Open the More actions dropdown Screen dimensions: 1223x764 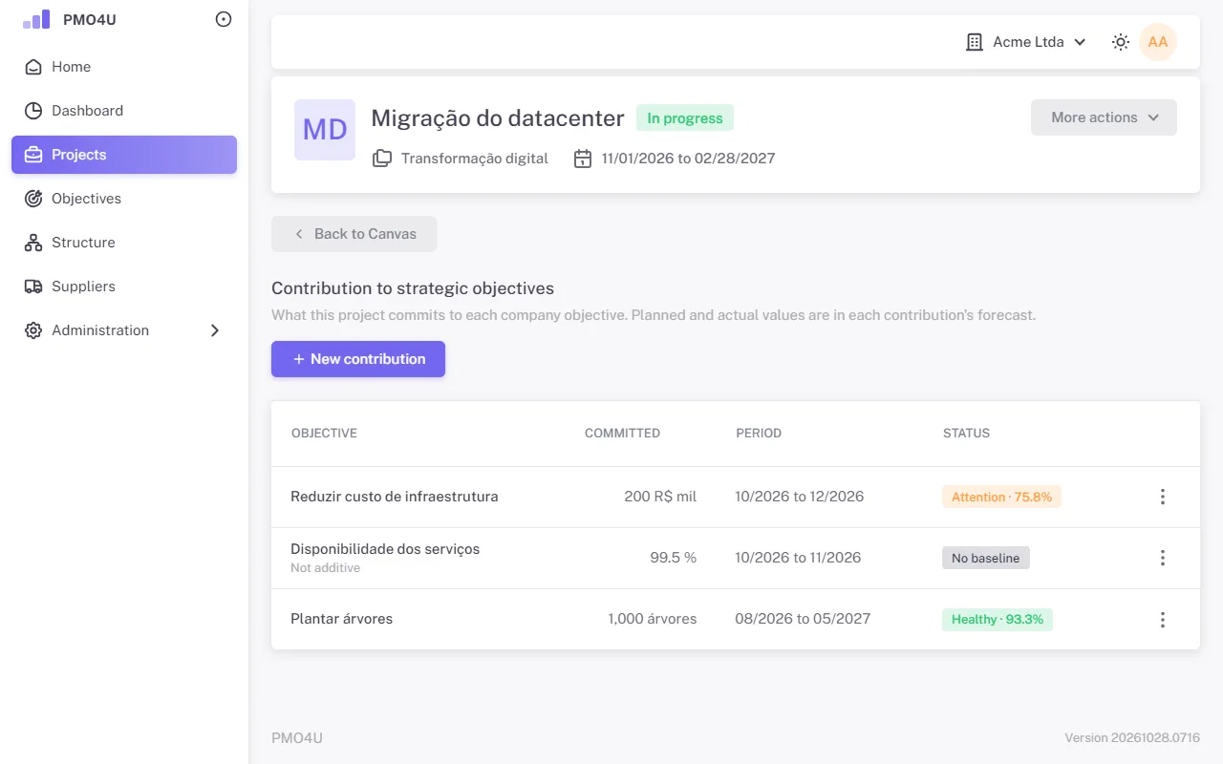(x=1104, y=117)
